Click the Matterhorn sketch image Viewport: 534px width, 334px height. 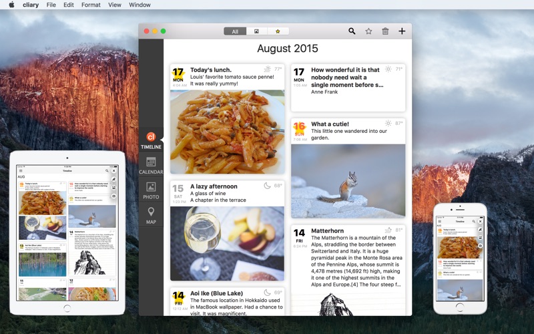pyautogui.click(x=336, y=305)
